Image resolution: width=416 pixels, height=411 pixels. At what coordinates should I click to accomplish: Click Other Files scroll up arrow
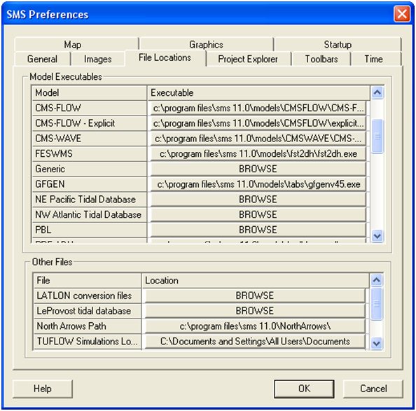tap(377, 280)
